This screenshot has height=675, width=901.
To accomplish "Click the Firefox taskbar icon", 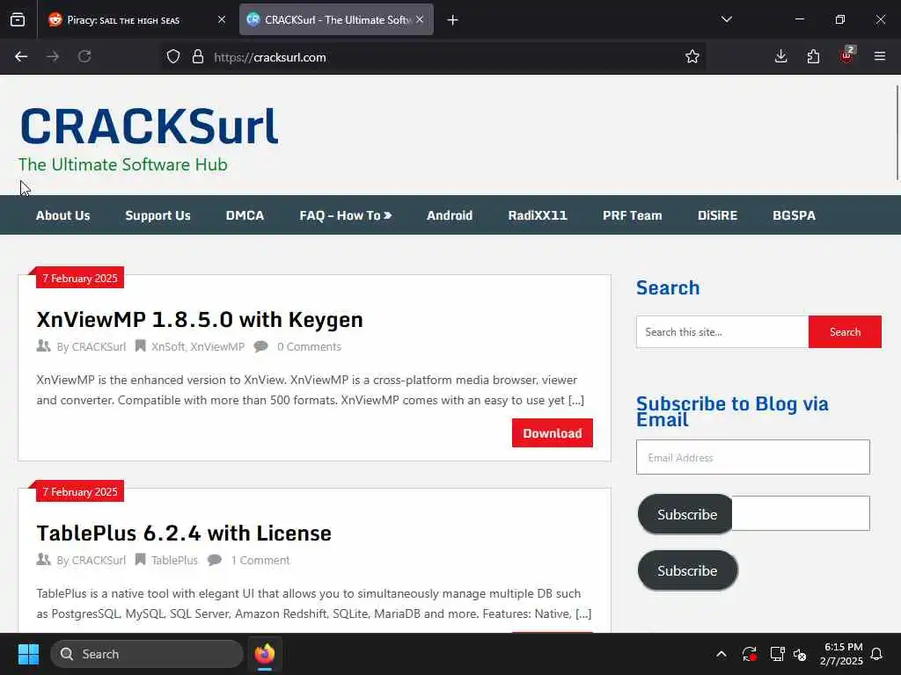I will [x=265, y=654].
